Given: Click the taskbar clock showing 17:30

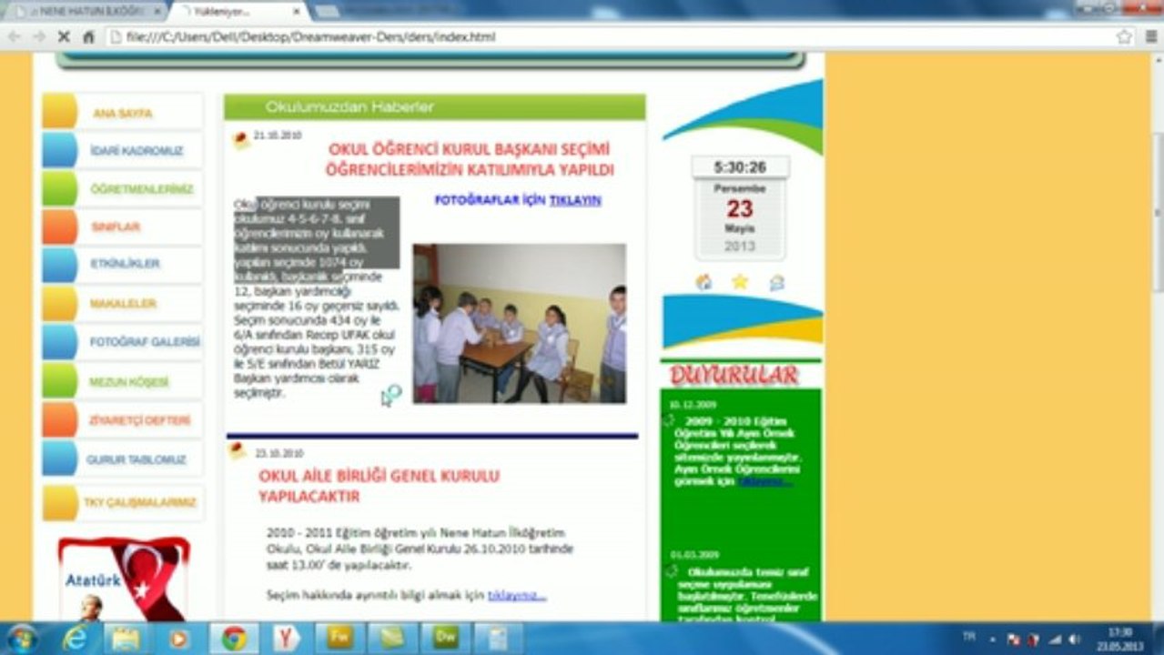Looking at the screenshot, I should click(x=1119, y=639).
